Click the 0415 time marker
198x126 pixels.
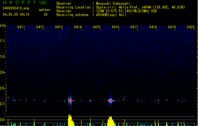97,27
